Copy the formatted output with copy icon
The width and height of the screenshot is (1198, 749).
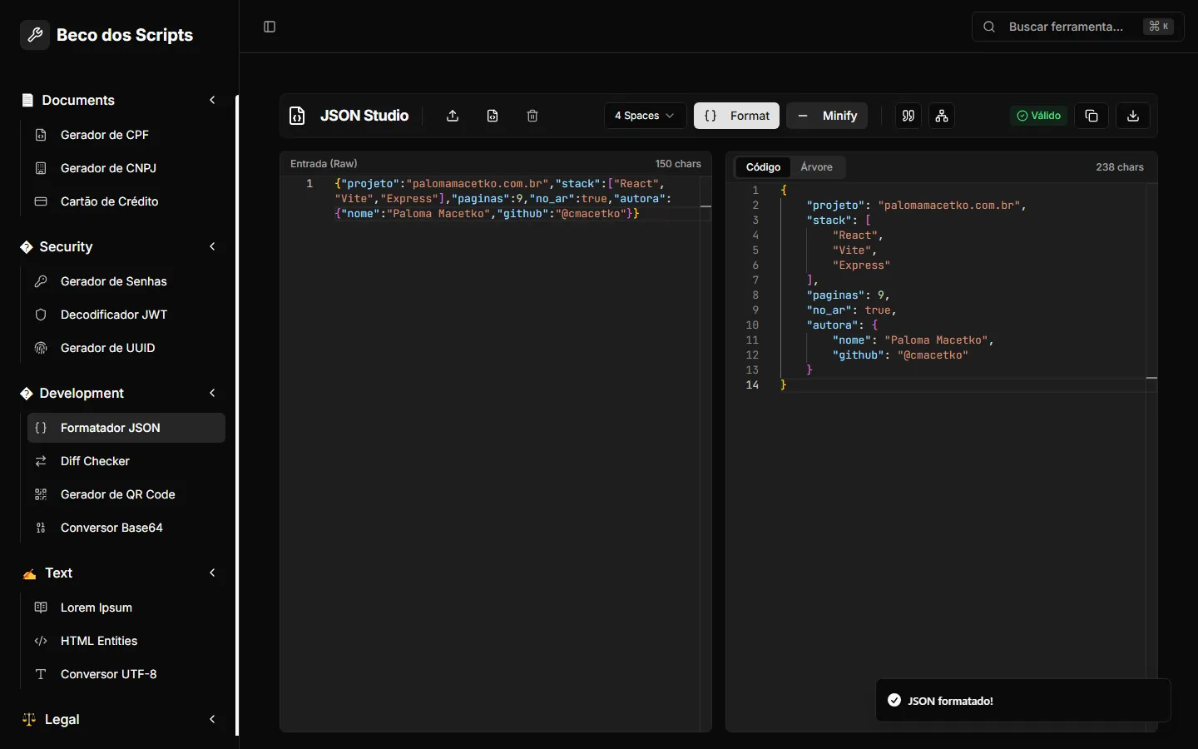click(1092, 116)
